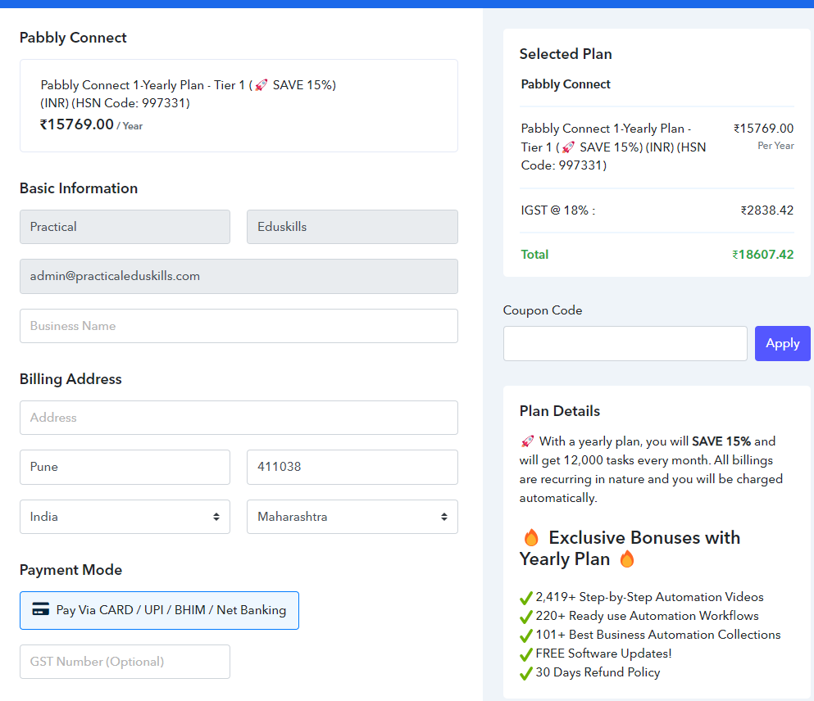Click the IGST amount ₹2838.42
The image size is (814, 701).
click(x=766, y=210)
